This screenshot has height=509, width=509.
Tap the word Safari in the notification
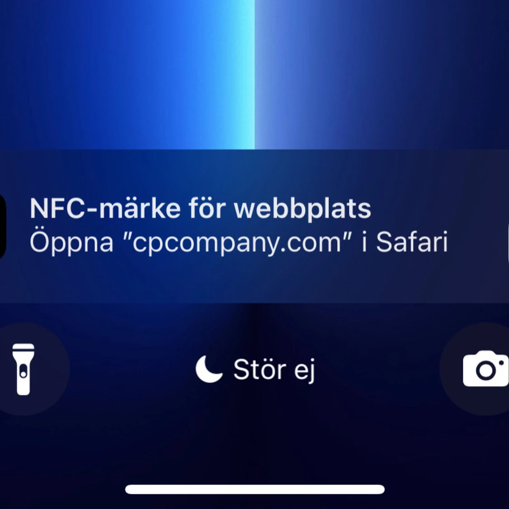tap(412, 242)
